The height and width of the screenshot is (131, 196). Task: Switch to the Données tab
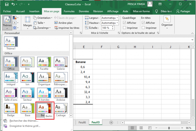point(84,11)
